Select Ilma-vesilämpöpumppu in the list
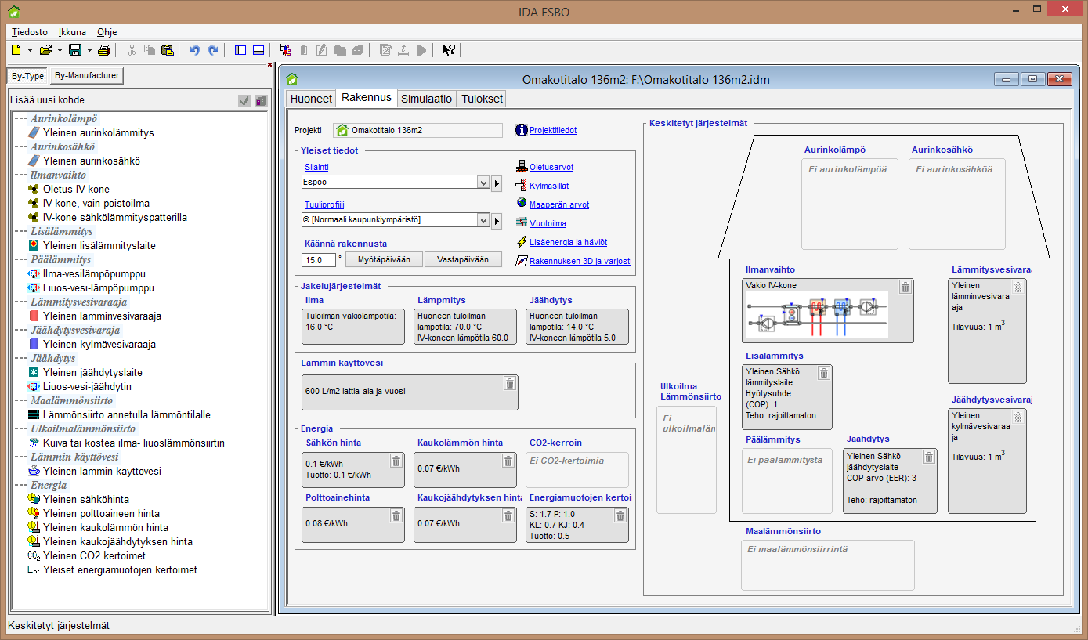The image size is (1088, 640). (94, 274)
